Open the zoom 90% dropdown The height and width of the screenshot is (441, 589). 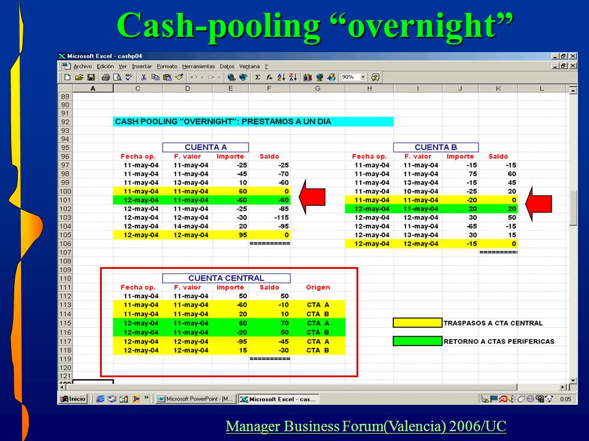pyautogui.click(x=363, y=77)
